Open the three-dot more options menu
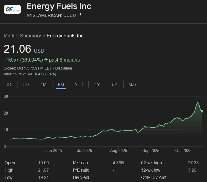 coord(81,15)
